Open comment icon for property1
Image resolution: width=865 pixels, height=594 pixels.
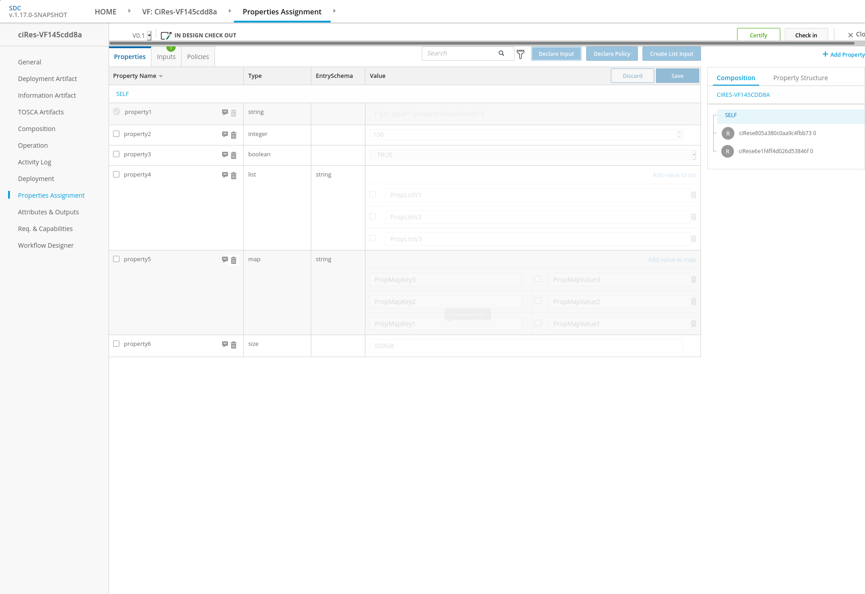point(225,113)
